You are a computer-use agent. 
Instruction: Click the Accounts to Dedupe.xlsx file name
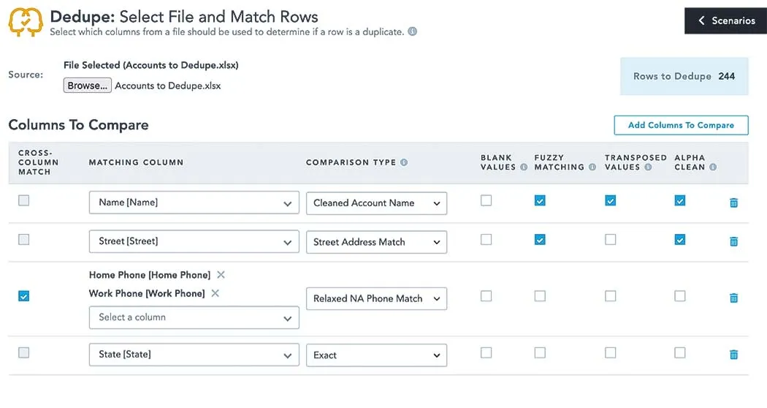pyautogui.click(x=168, y=86)
